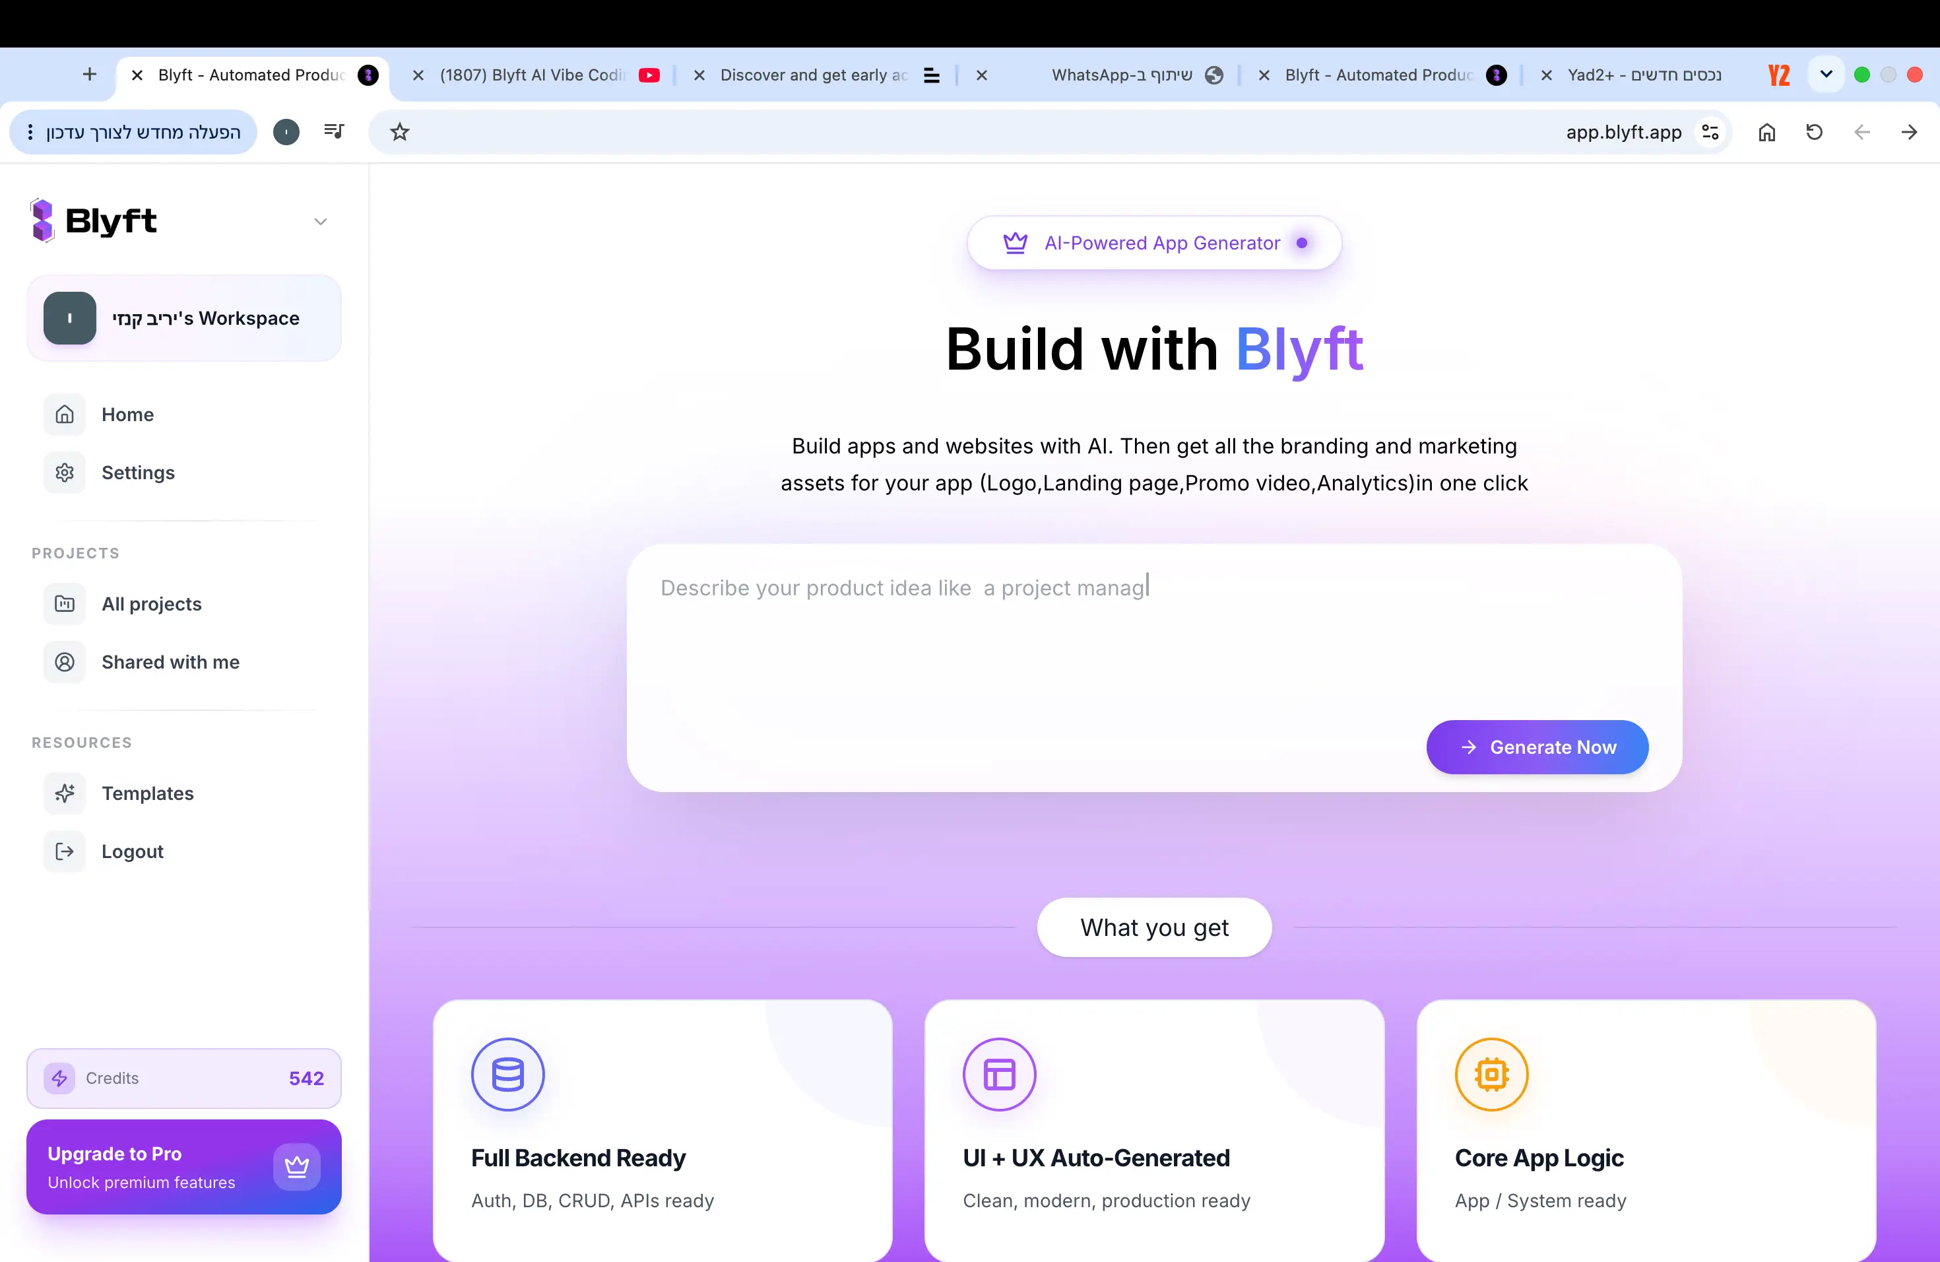This screenshot has width=1940, height=1262.
Task: Open the media control playlist icon
Action: click(334, 131)
